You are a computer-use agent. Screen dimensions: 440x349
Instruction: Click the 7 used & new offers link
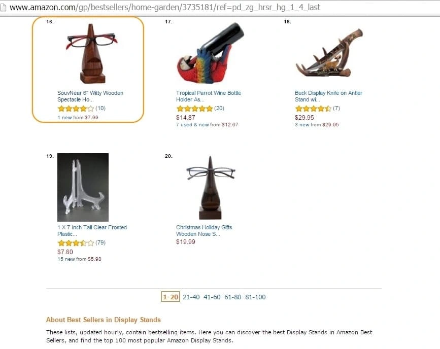click(x=207, y=125)
